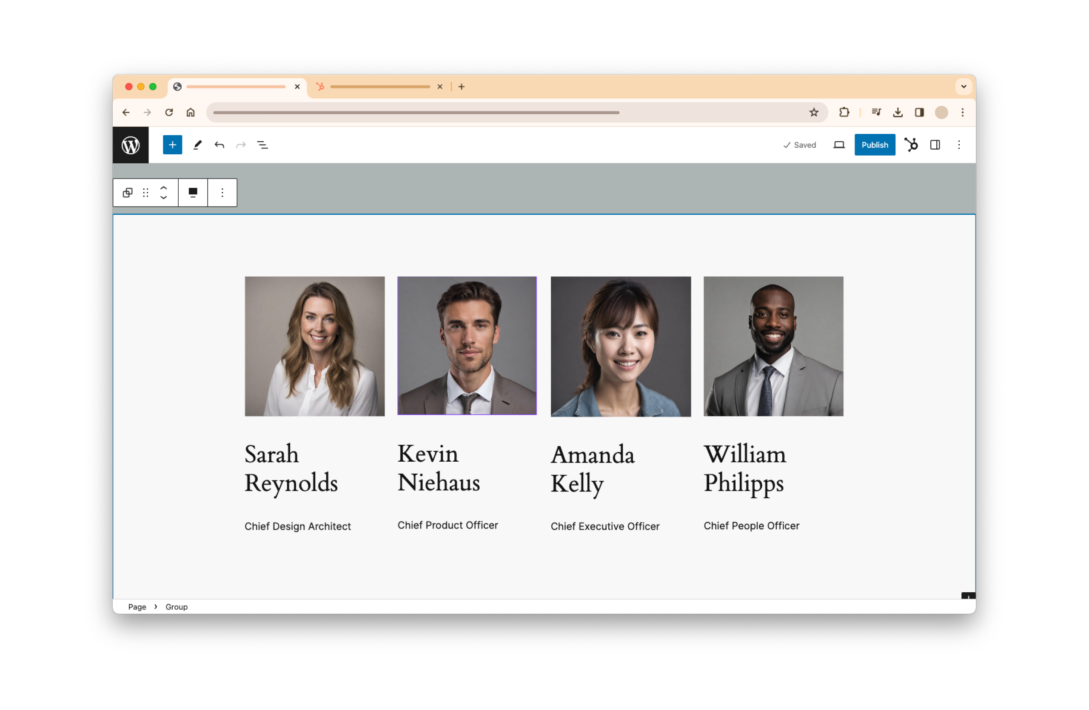Click the Group breadcrumb link
The height and width of the screenshot is (710, 1089).
pyautogui.click(x=176, y=607)
